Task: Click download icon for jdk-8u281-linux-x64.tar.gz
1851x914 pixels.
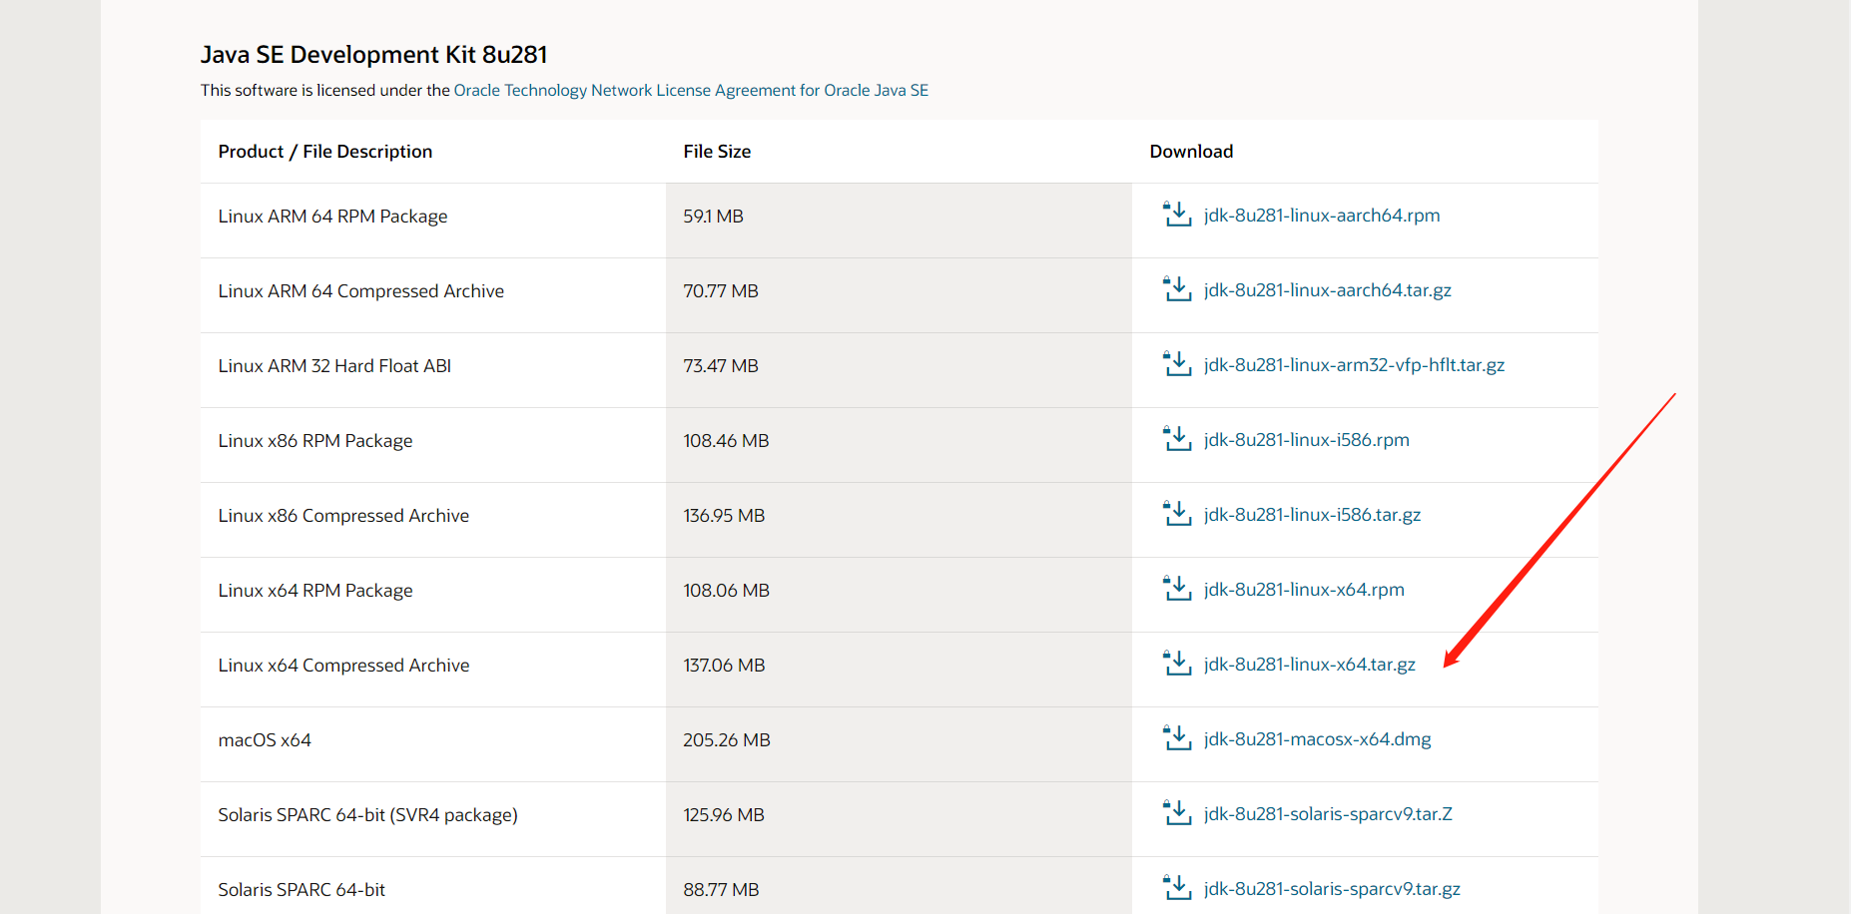Action: (1177, 664)
